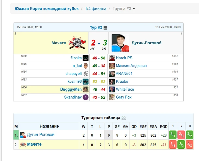Viewport: 199px width, 161px height.
Task: Click the 293 total points value
Action: coord(104,48)
